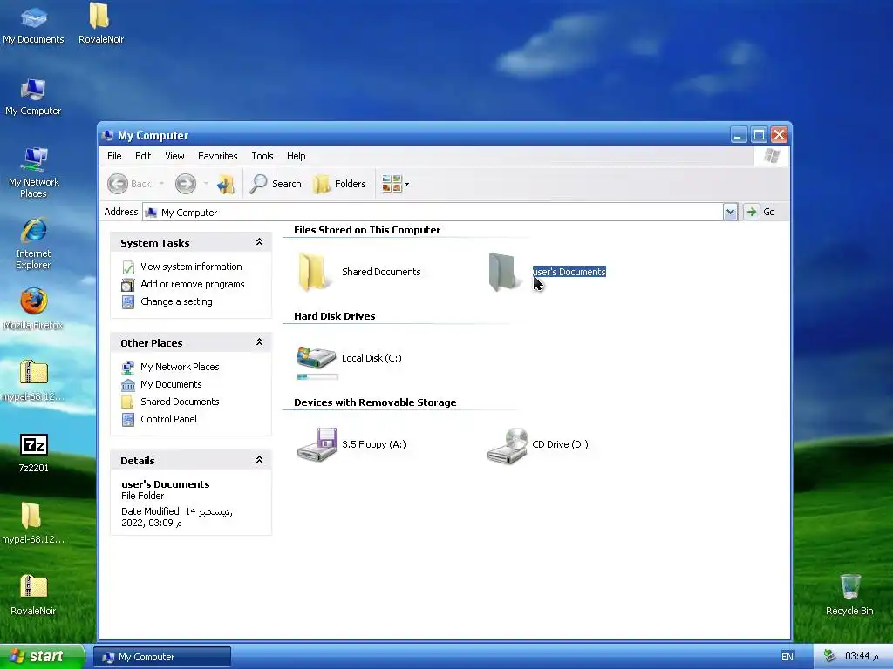Screen dimensions: 893x669
Task: Select the RoyaleNoir zip archive desktop icon
Action: coord(33,595)
